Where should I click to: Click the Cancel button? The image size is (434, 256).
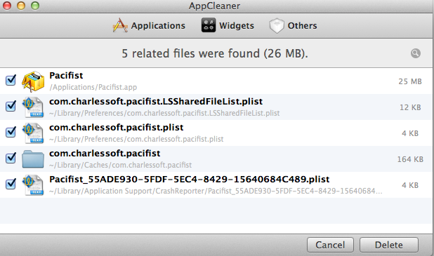(x=330, y=245)
